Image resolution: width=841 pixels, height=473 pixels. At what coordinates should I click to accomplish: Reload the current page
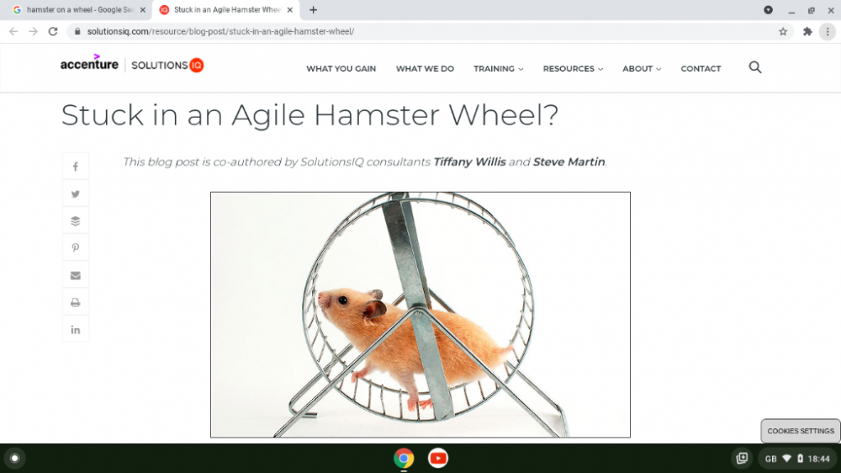pyautogui.click(x=53, y=31)
